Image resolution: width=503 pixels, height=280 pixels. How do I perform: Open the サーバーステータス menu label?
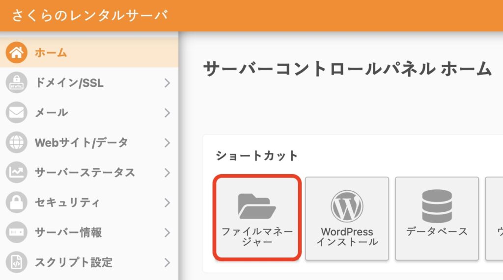(x=85, y=173)
